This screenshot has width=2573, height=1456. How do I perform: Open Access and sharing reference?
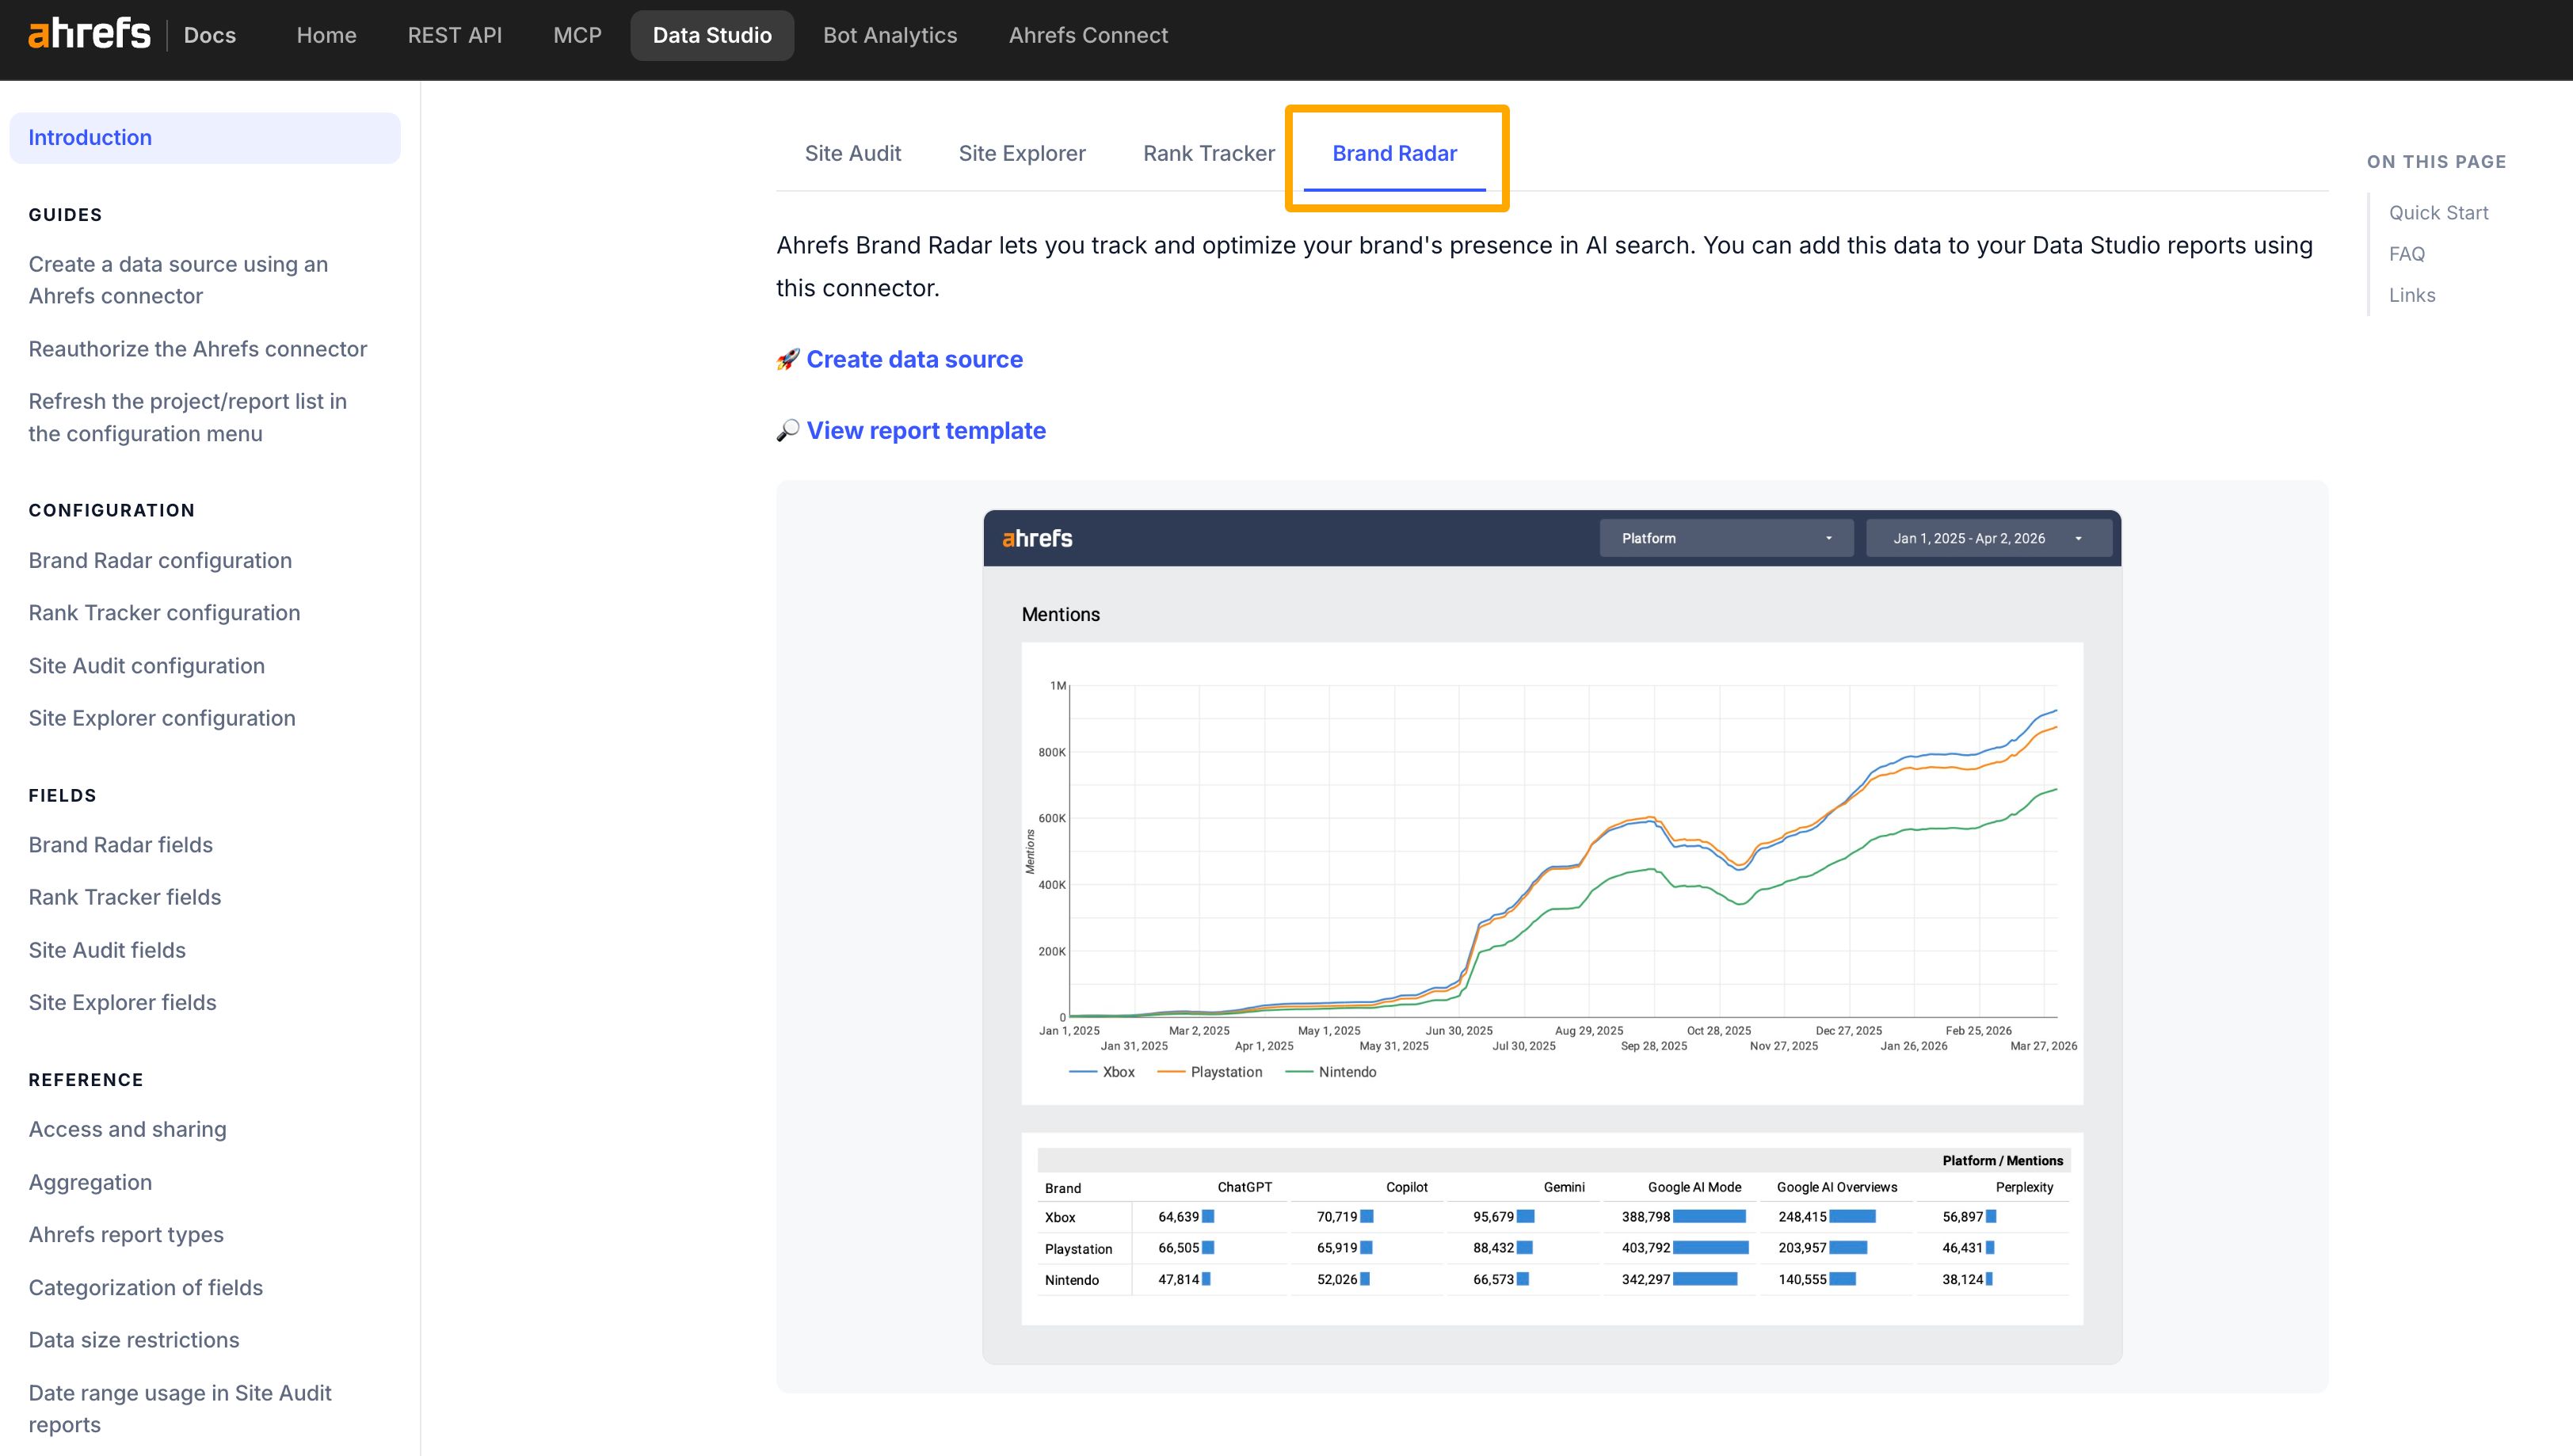pos(128,1130)
